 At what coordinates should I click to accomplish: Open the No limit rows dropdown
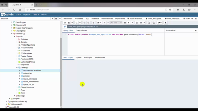coord(116,23)
